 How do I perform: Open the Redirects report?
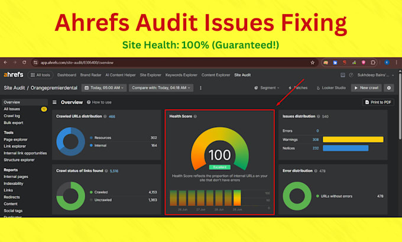pyautogui.click(x=12, y=197)
